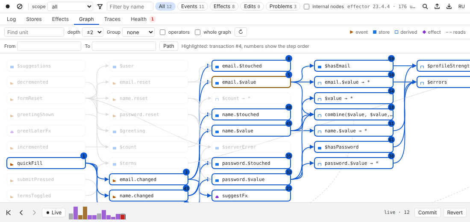Click the clear log icon

point(20,6)
